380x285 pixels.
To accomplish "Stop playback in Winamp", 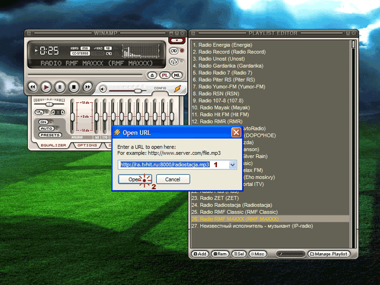I will pos(74,87).
